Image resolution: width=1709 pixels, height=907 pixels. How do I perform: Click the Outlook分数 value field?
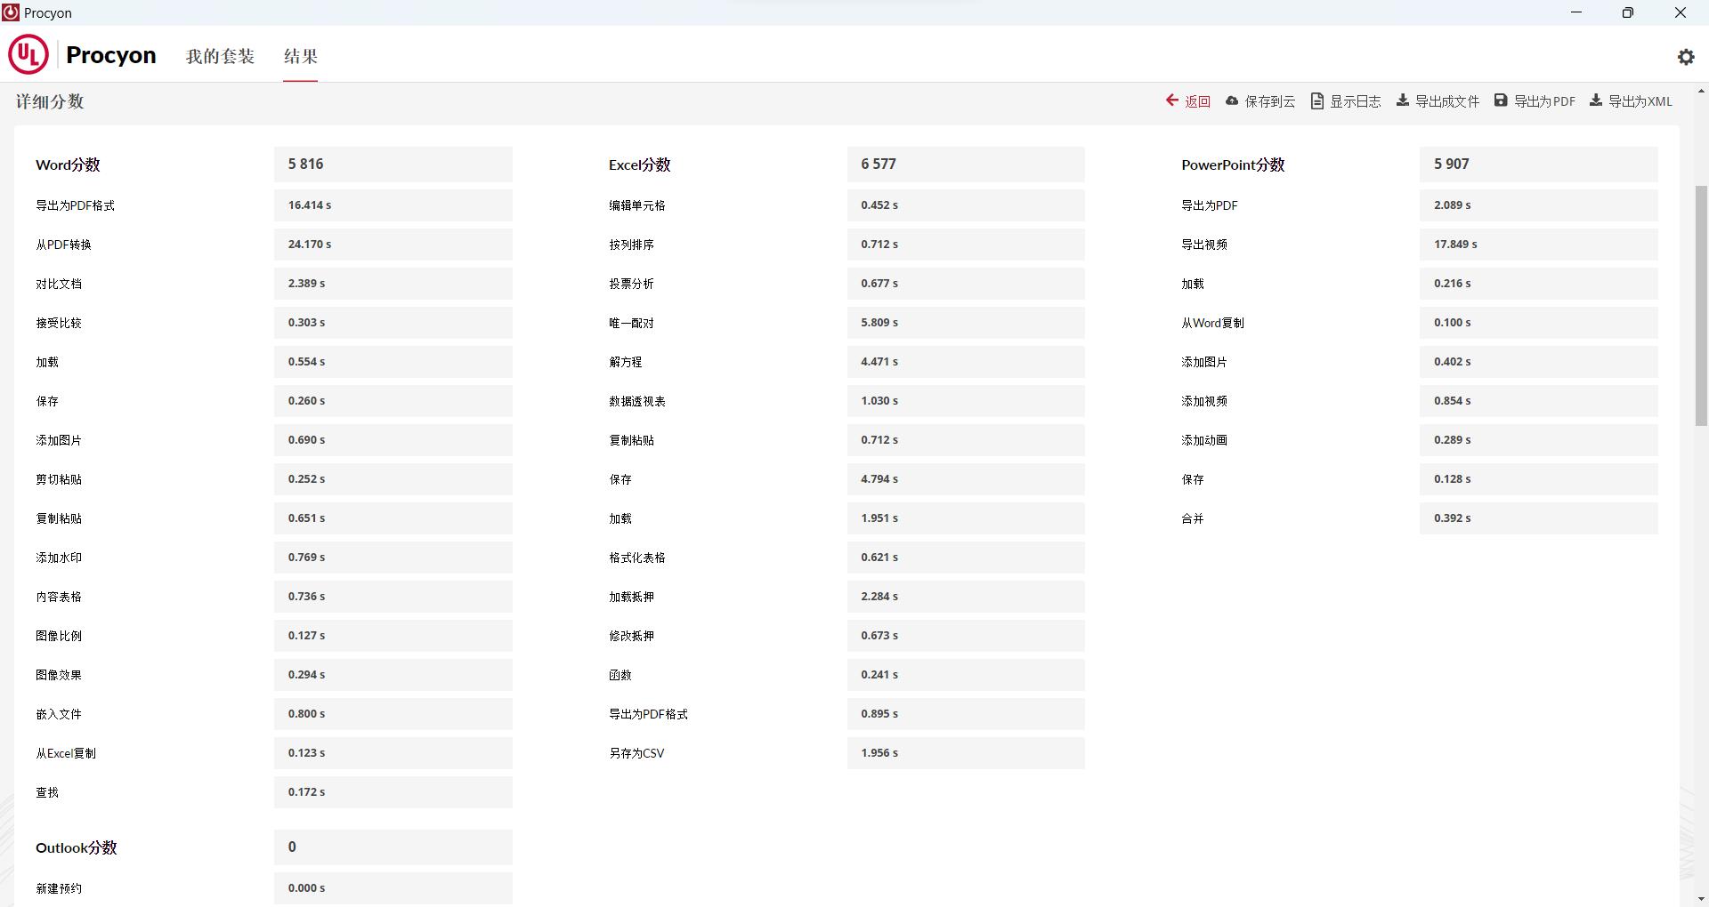click(x=393, y=847)
